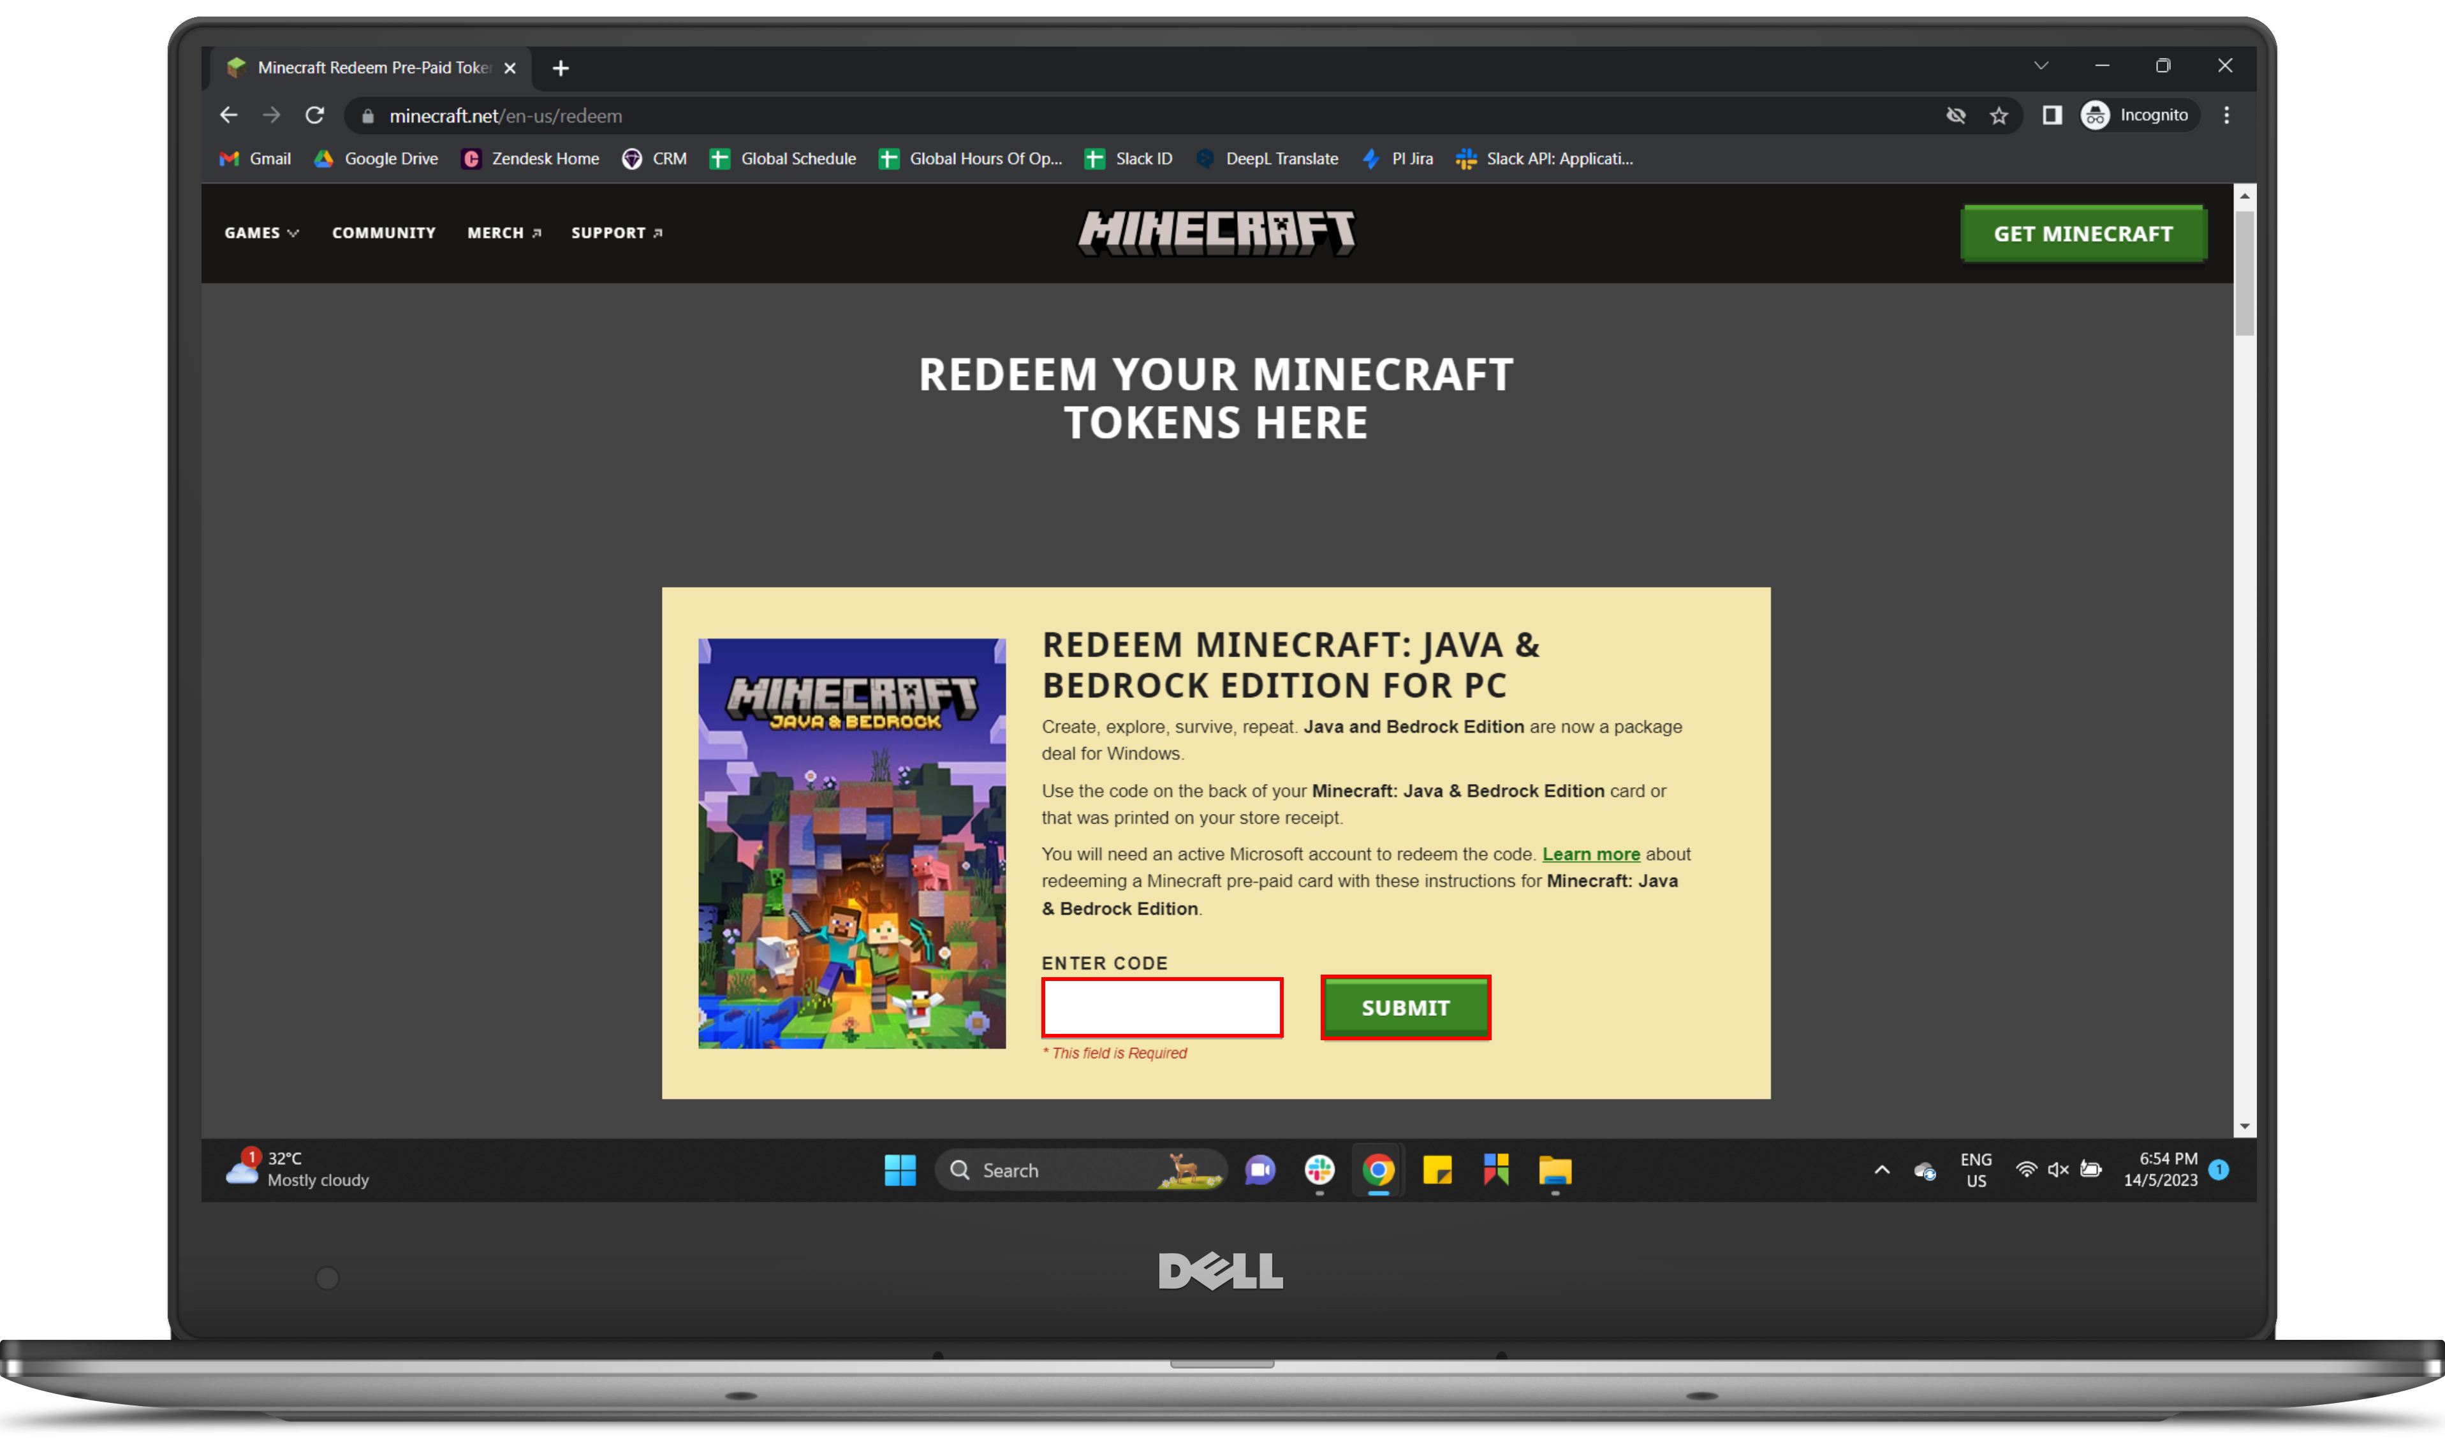Click the Zendesk Home bookmark icon

pyautogui.click(x=469, y=157)
